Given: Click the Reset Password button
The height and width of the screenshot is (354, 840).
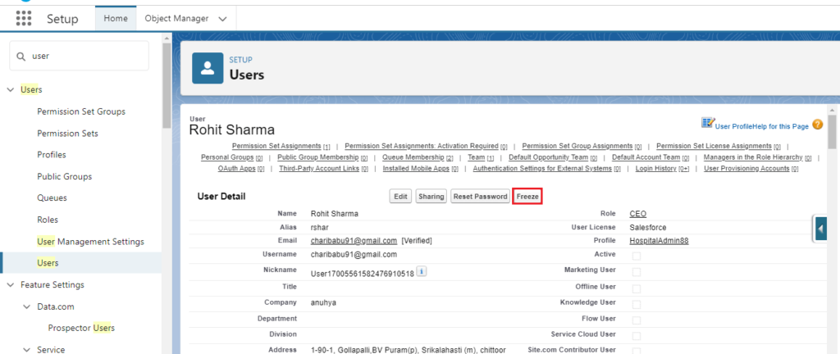Looking at the screenshot, I should pyautogui.click(x=480, y=197).
